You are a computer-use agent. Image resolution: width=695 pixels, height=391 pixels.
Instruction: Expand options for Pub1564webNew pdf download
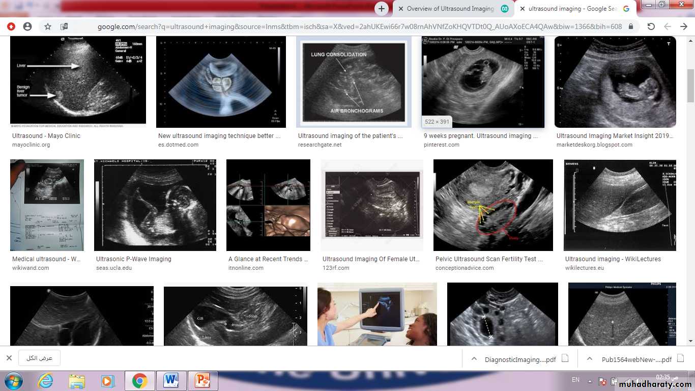pyautogui.click(x=589, y=359)
